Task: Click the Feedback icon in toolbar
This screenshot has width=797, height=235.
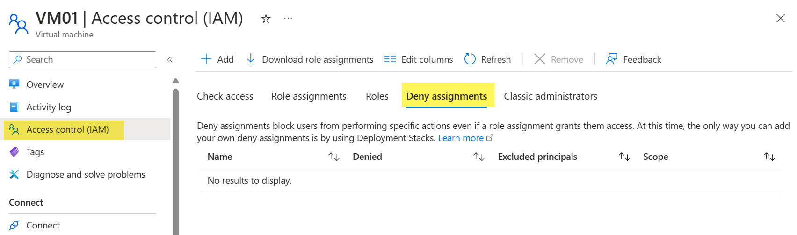Action: 611,59
